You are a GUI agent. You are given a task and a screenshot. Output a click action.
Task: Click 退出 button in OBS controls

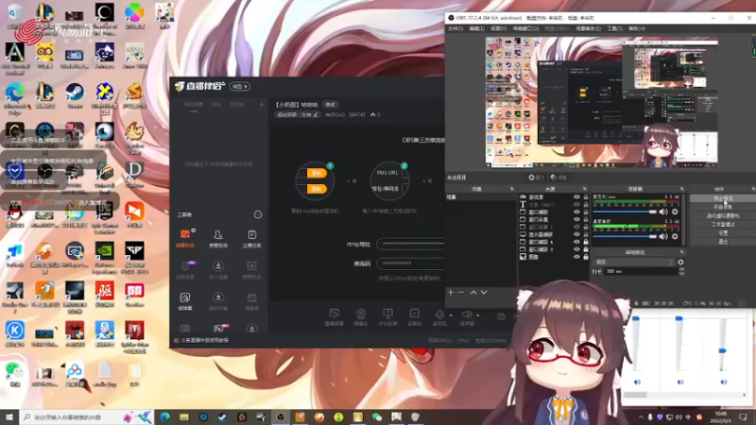pyautogui.click(x=722, y=242)
